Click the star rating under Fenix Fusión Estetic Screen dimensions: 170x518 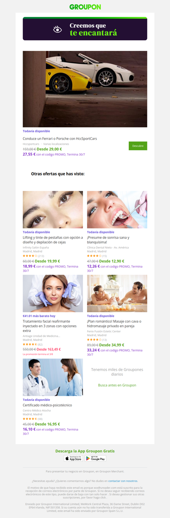point(94,340)
